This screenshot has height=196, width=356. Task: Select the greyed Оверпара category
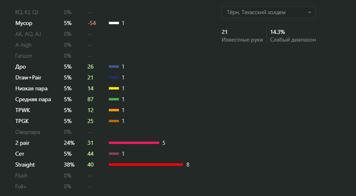click(x=28, y=132)
